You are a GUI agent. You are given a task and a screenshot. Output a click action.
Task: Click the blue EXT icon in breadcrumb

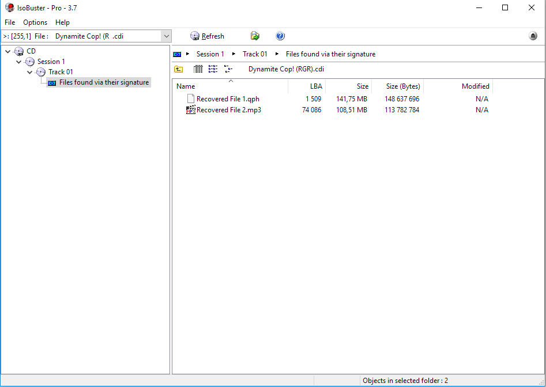tap(177, 54)
